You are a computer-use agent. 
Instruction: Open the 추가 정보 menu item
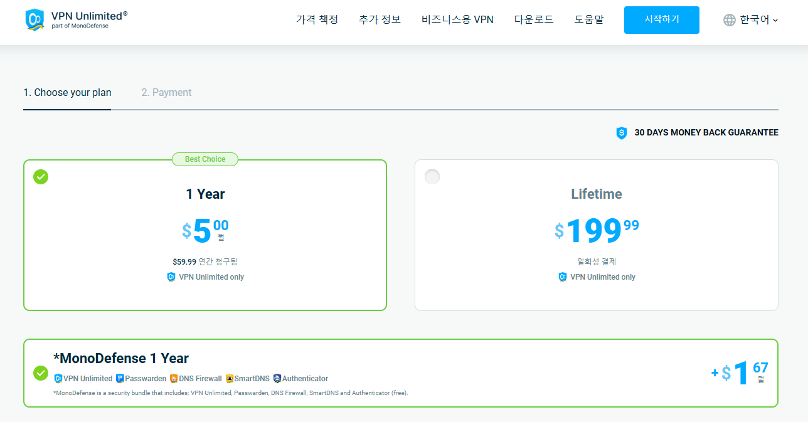coord(380,19)
